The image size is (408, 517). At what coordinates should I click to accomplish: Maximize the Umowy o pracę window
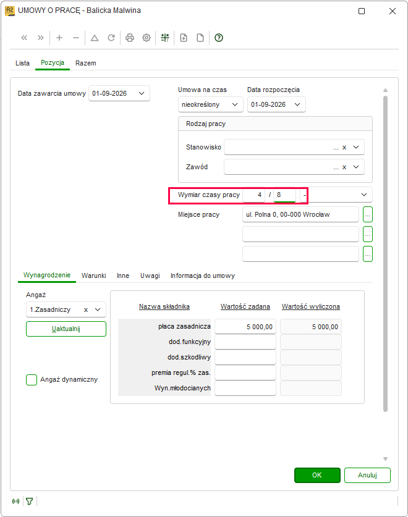pos(362,11)
